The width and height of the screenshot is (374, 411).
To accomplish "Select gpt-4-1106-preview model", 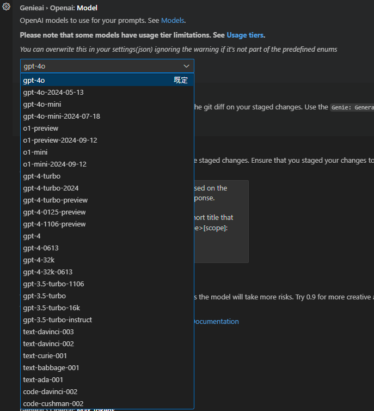I will coord(54,224).
